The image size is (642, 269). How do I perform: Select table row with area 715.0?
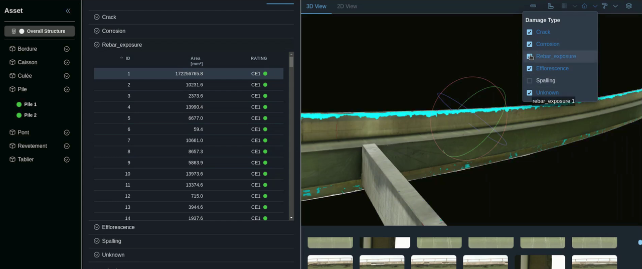pos(189,196)
